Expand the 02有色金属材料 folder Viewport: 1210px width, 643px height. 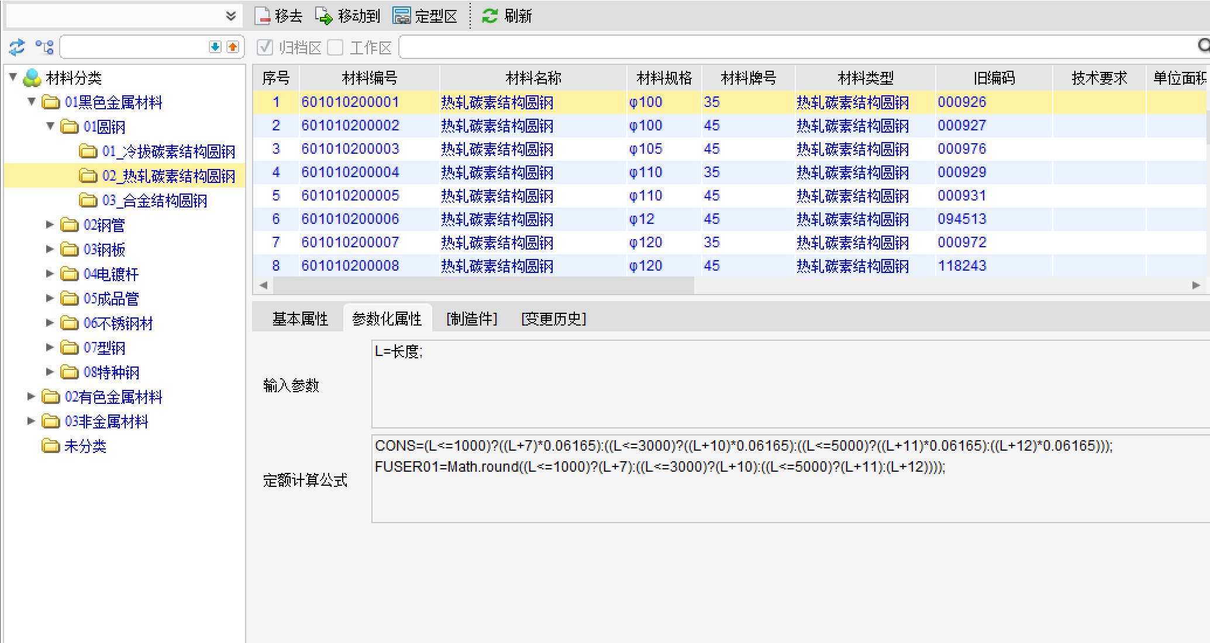[x=32, y=396]
